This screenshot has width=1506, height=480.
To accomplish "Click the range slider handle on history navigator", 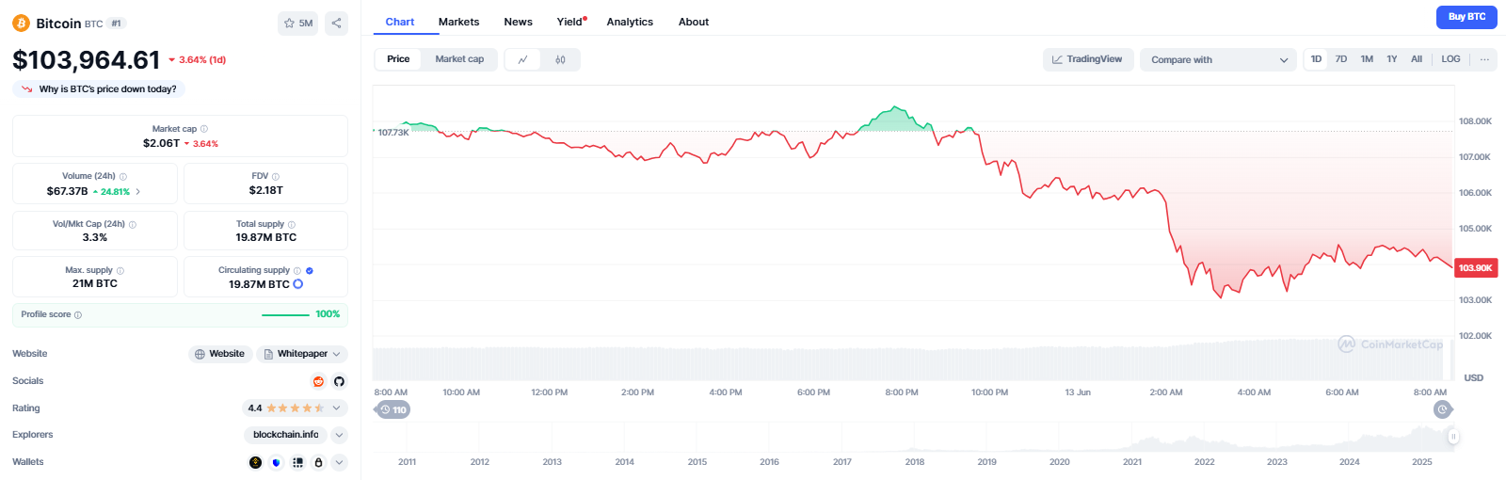I will 1453,437.
